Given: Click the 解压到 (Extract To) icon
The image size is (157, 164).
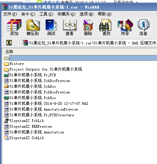Looking at the screenshot, I should (33, 27).
